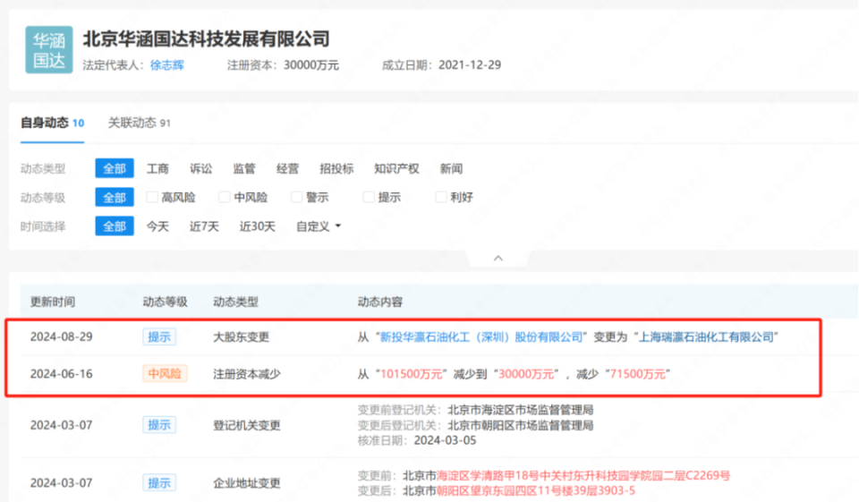Click the 注册资本减少 type cell

coord(247,374)
